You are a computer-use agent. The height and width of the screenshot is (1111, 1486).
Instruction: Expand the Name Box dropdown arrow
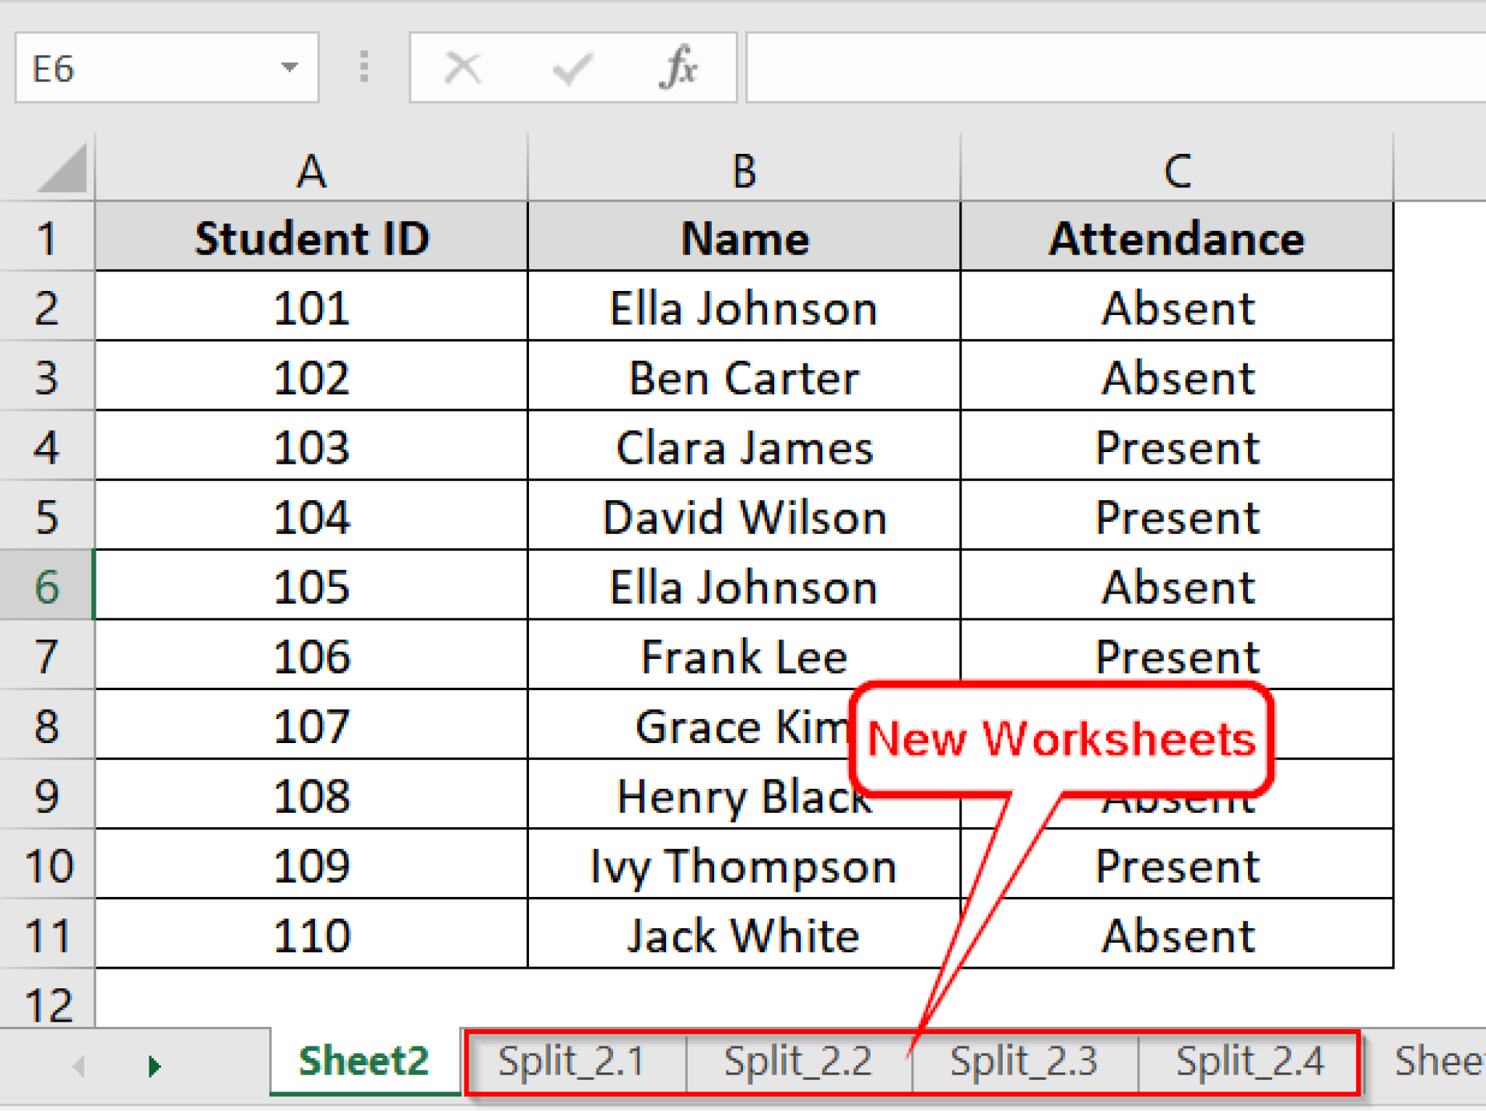(290, 67)
